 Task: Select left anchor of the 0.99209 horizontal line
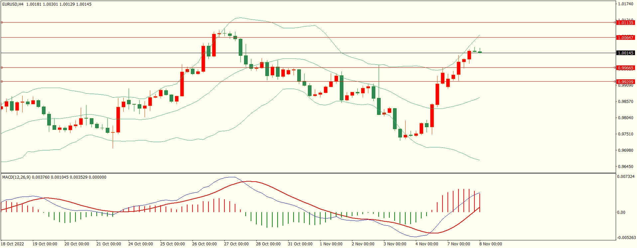click(x=2, y=82)
